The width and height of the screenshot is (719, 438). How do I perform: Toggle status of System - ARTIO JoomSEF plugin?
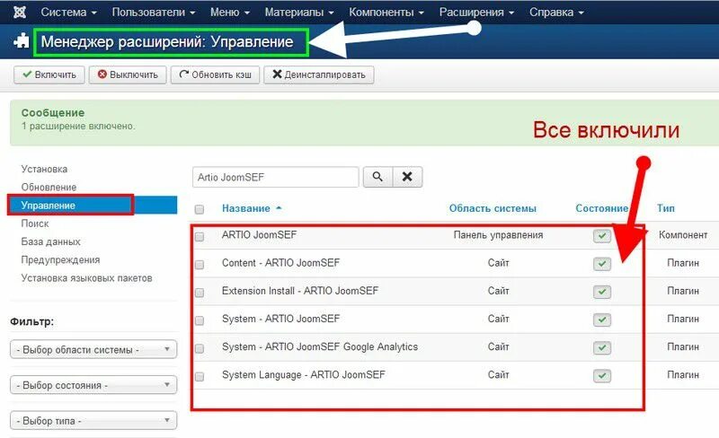tap(601, 320)
